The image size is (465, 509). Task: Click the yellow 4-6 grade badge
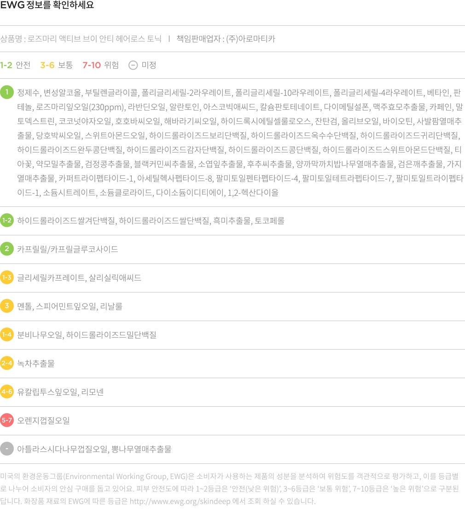click(7, 392)
